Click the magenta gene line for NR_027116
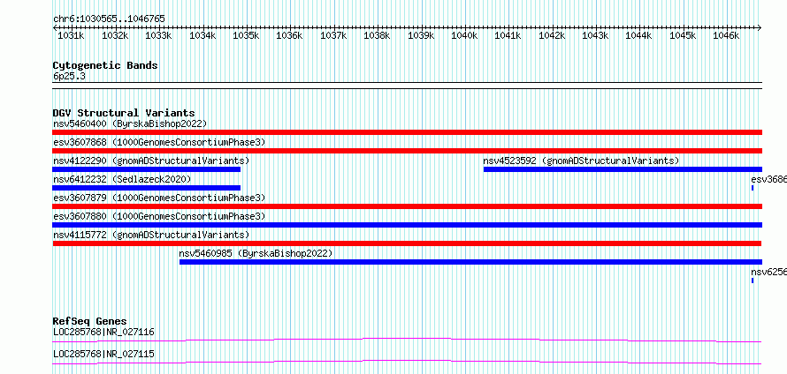The width and height of the screenshot is (787, 374). coord(407,340)
